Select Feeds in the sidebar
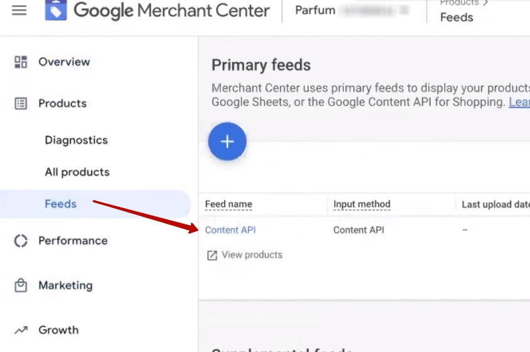Image resolution: width=530 pixels, height=352 pixels. pos(60,204)
